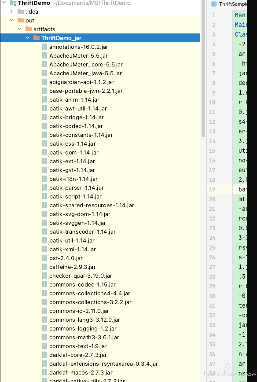Select the ThriftDemo_jar folder label

click(61, 38)
